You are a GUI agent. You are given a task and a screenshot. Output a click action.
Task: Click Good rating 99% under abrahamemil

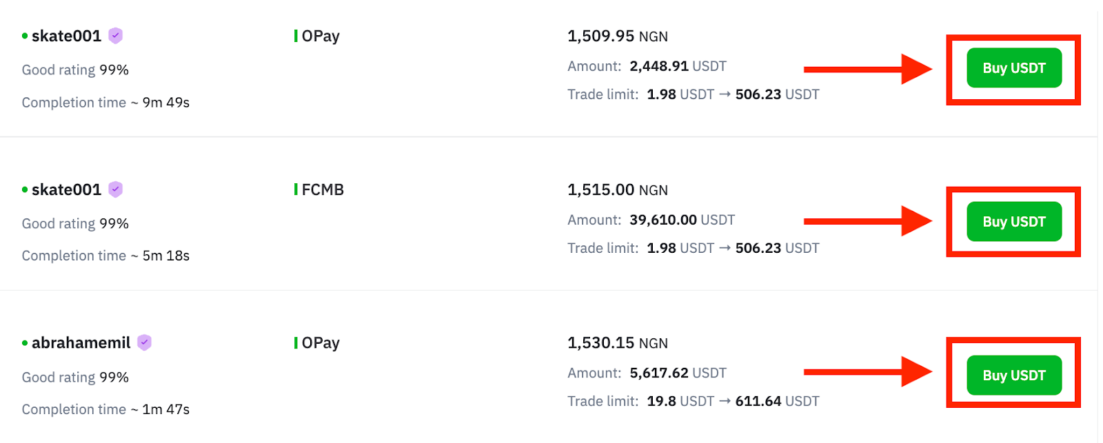click(75, 378)
